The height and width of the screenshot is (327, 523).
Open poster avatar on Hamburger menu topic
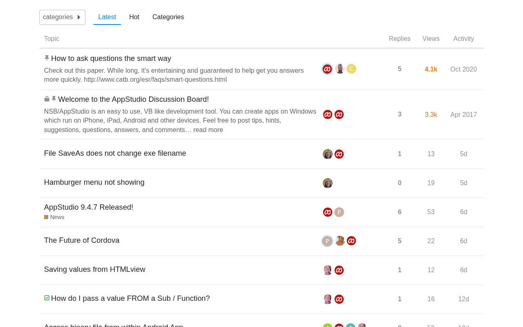click(x=328, y=183)
